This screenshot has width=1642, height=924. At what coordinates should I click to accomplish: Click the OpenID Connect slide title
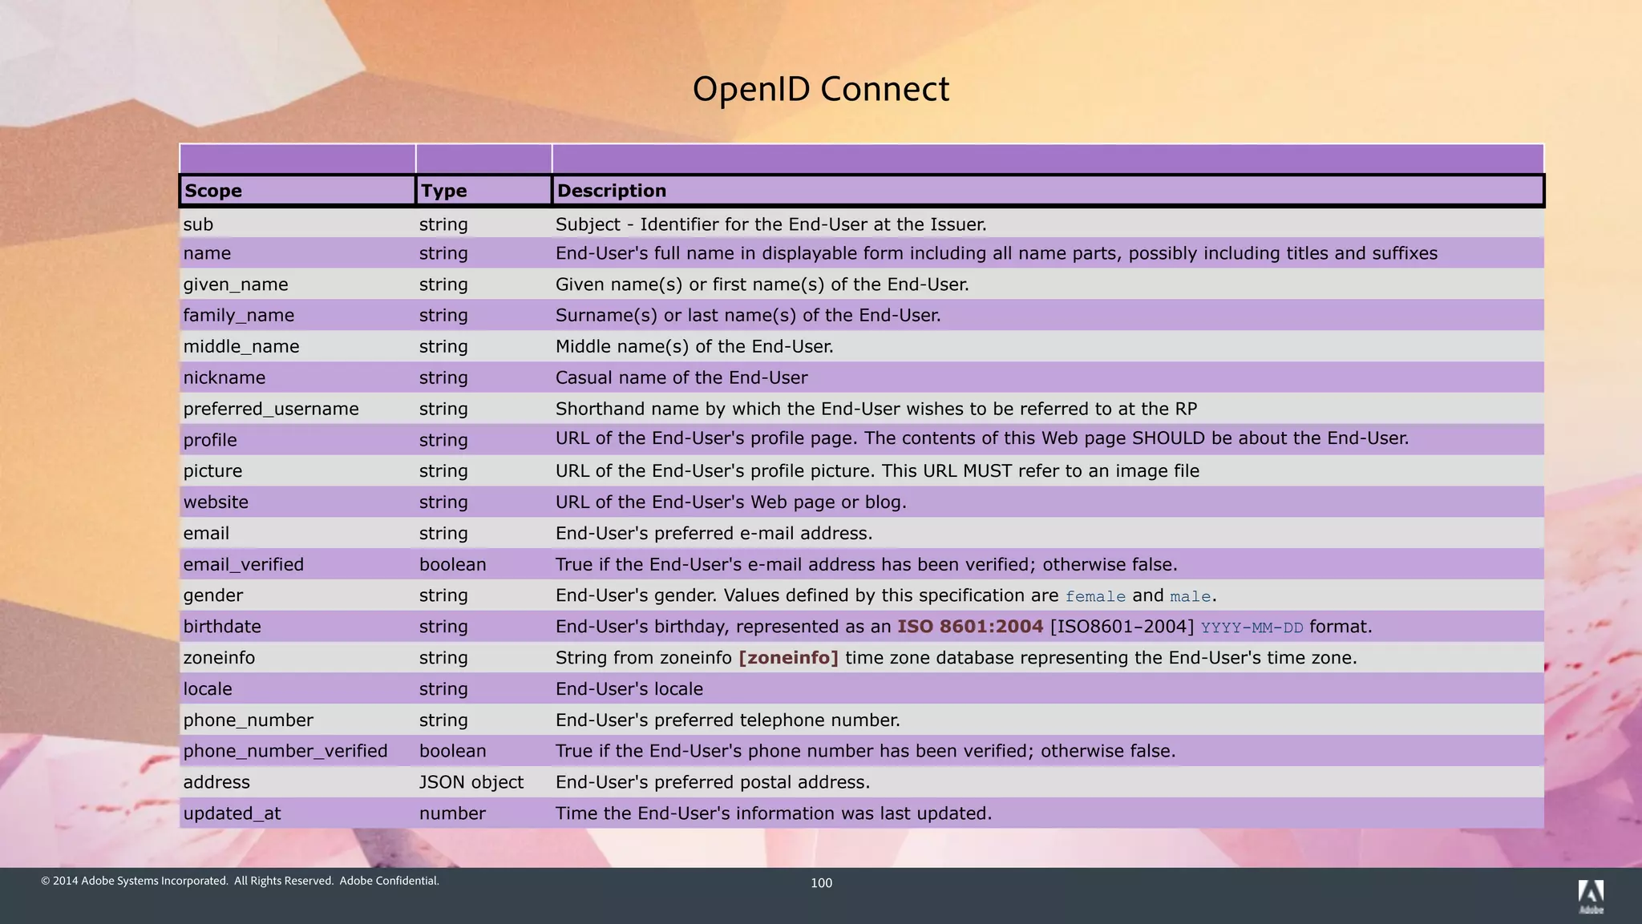click(820, 89)
